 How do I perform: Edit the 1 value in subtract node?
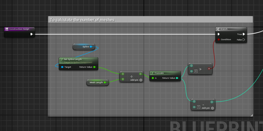pos(198,107)
